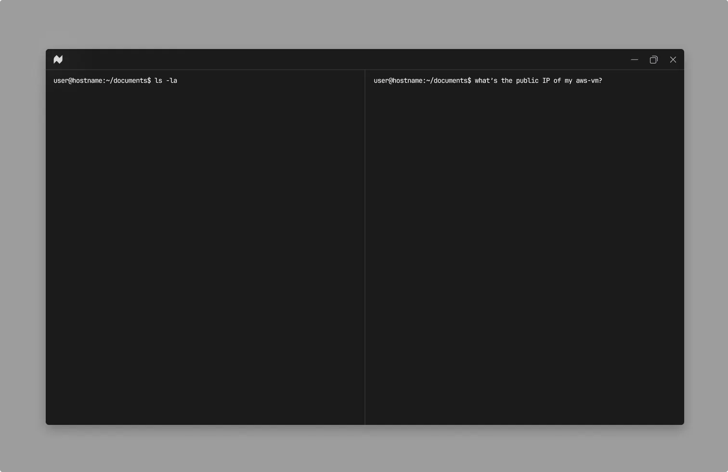The width and height of the screenshot is (728, 472).
Task: Close the terminal window
Action: click(673, 60)
